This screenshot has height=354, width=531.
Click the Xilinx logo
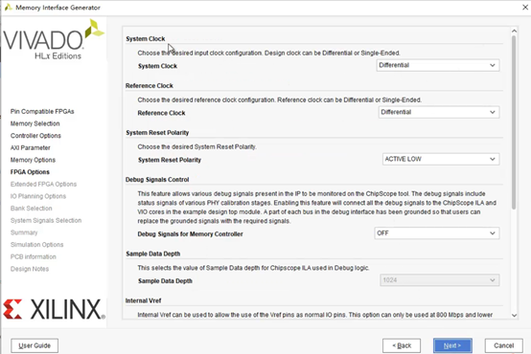[x=55, y=309]
